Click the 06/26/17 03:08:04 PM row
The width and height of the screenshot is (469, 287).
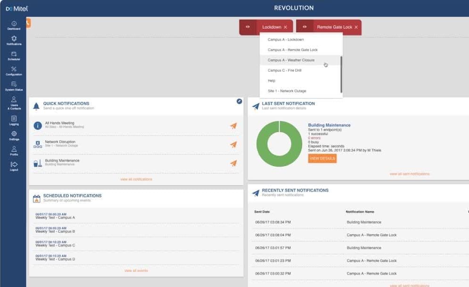coord(360,235)
